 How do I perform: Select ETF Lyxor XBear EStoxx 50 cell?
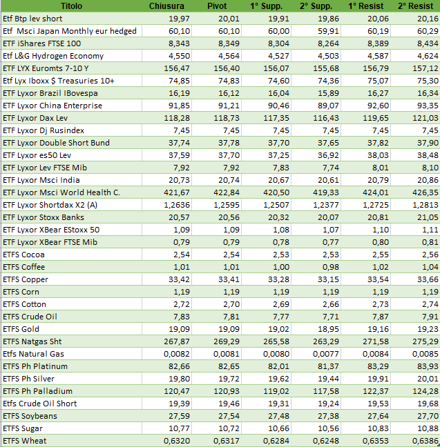(x=71, y=230)
